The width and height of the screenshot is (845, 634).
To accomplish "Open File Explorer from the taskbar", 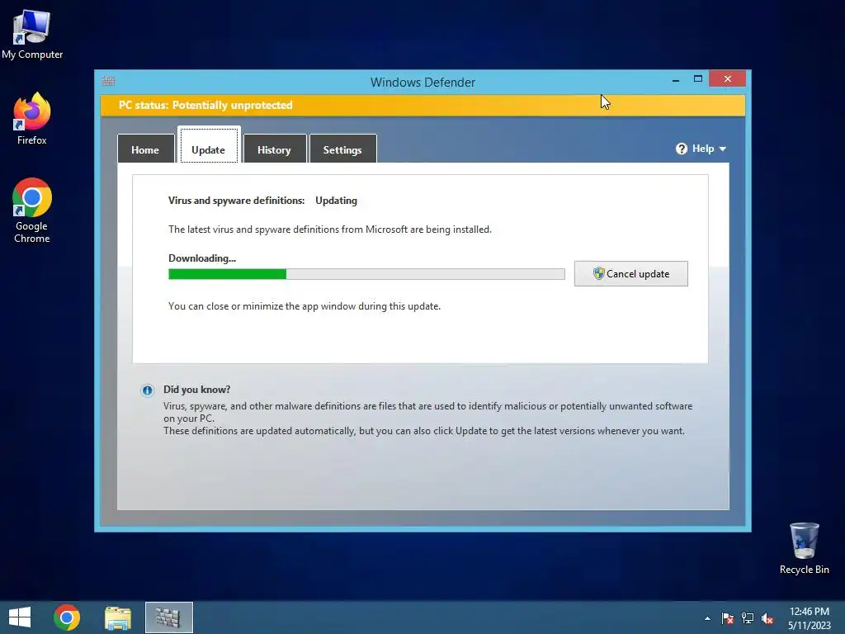I will [118, 617].
